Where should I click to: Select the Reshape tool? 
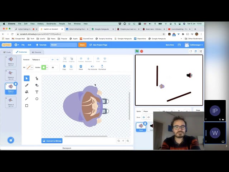click(x=37, y=78)
